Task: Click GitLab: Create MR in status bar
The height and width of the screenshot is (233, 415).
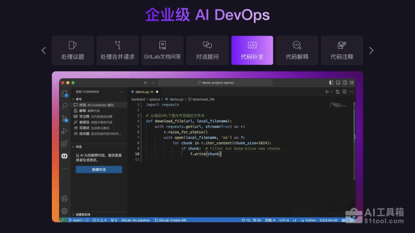Action: pyautogui.click(x=172, y=220)
